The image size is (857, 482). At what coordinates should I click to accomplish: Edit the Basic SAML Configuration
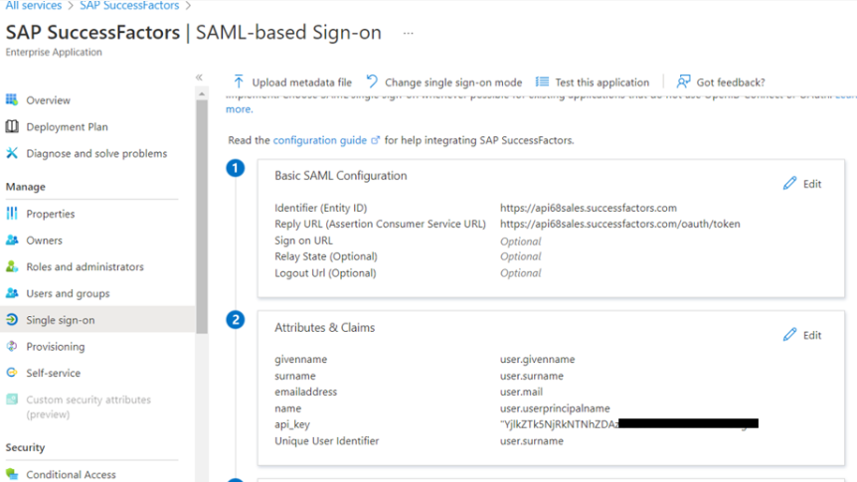point(802,184)
